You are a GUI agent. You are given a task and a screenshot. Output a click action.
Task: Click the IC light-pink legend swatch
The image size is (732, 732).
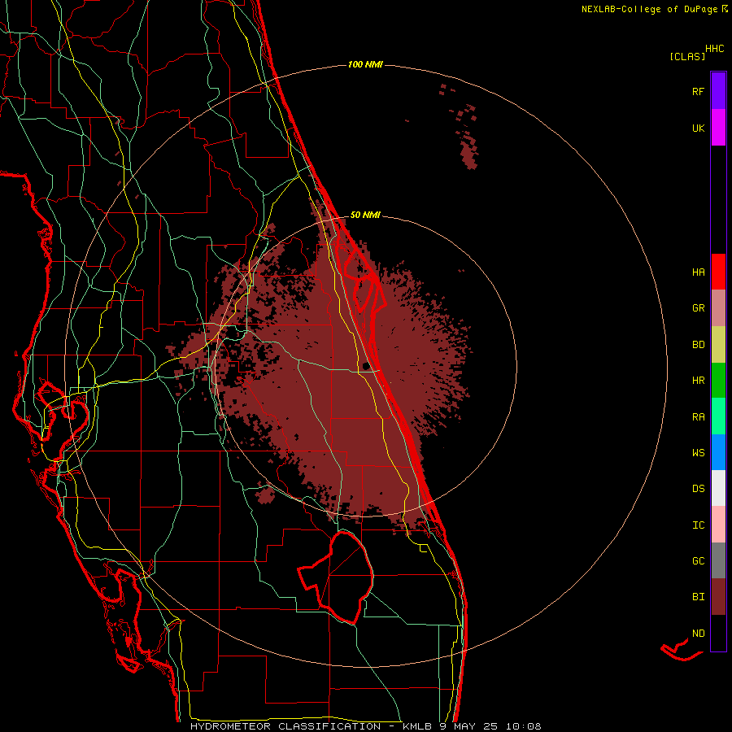pos(718,525)
